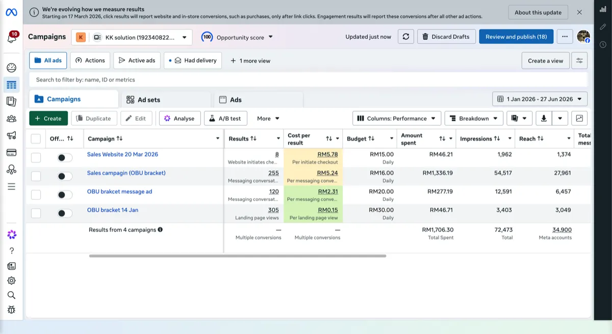Viewport: 612px width, 334px height.
Task: Toggle on Sales campagin (OBU bracket) campaign
Action: coord(65,176)
